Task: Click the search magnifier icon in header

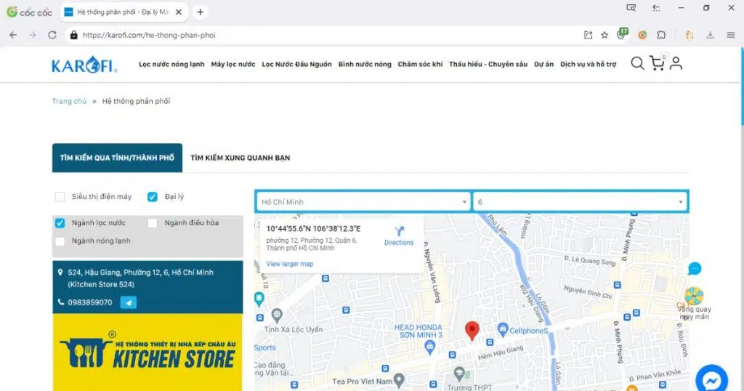Action: [637, 64]
